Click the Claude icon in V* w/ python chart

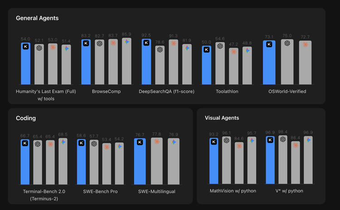(296, 145)
